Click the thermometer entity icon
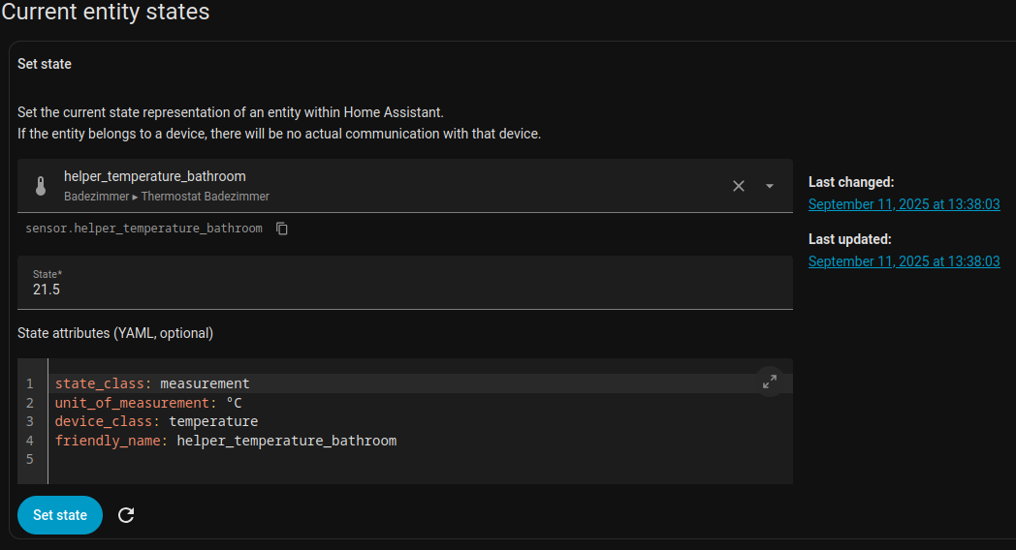Viewport: 1016px width, 550px height. 41,186
